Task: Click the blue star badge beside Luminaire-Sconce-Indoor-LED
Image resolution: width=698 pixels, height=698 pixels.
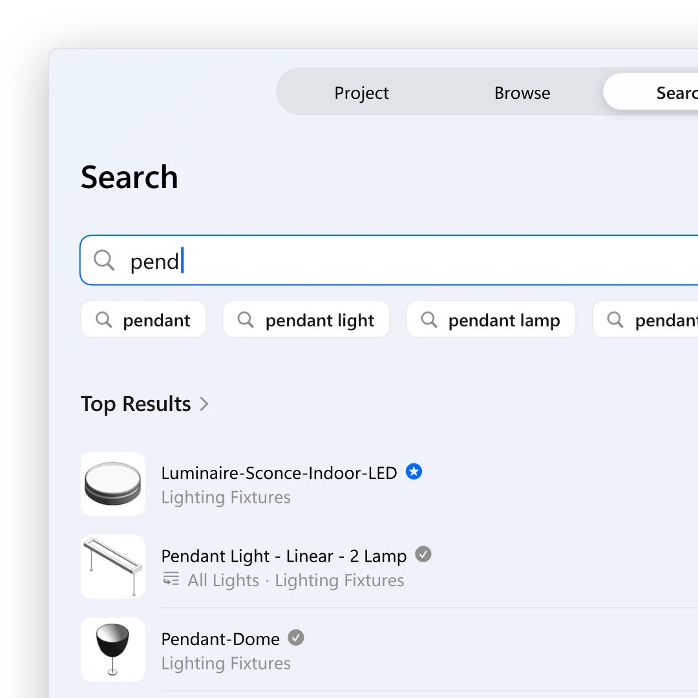Action: (x=414, y=471)
